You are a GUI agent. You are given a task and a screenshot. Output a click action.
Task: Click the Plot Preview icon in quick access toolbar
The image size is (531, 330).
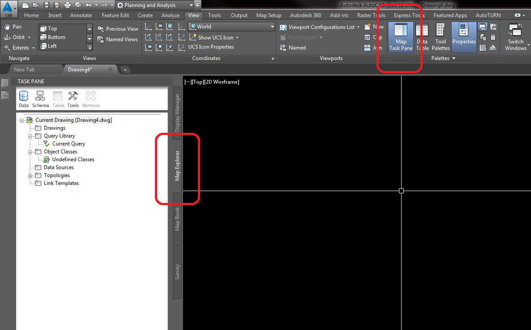tap(78, 5)
